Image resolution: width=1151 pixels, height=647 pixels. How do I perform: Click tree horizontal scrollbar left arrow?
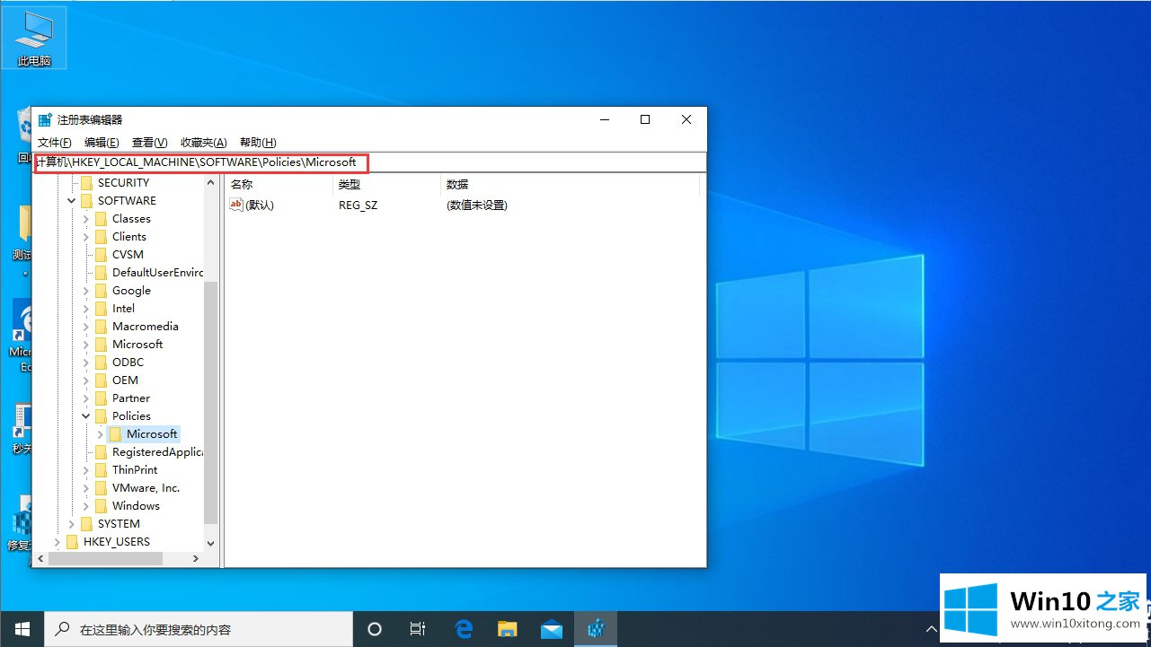pos(40,558)
